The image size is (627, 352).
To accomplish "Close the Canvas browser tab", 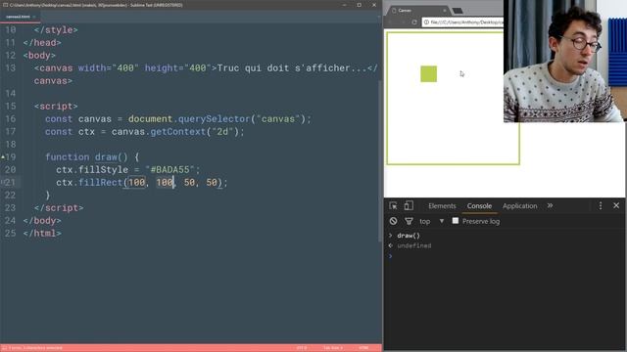I will click(444, 11).
